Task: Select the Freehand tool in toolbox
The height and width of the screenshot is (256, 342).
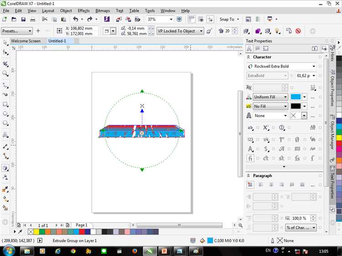Action: pyautogui.click(x=5, y=85)
